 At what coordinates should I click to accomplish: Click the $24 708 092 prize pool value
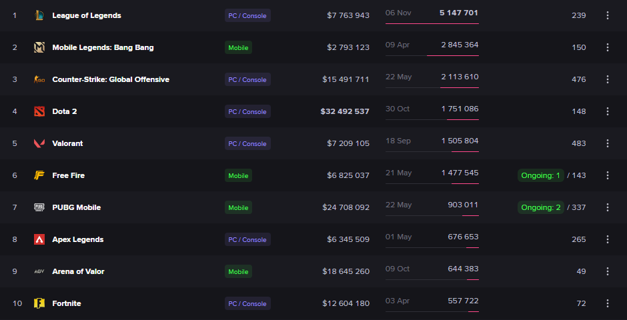point(346,207)
